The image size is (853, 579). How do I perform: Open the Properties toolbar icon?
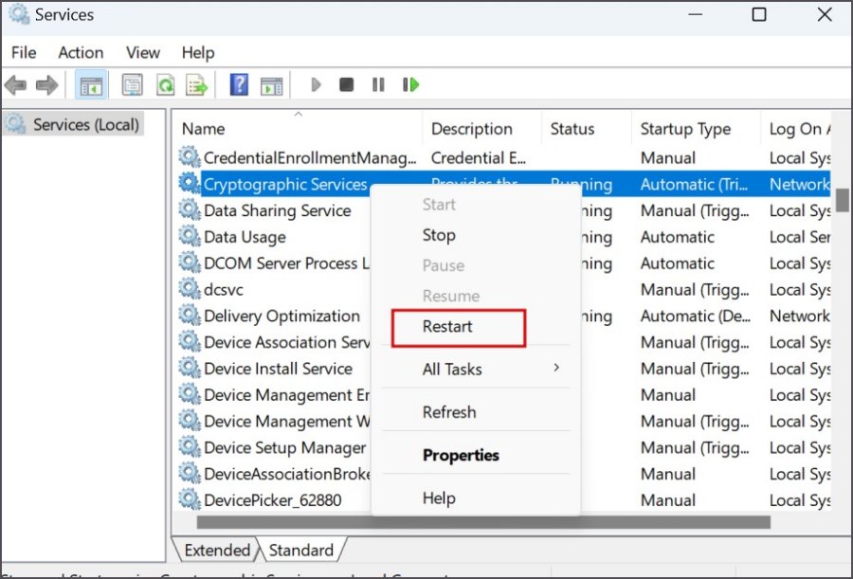tap(132, 85)
